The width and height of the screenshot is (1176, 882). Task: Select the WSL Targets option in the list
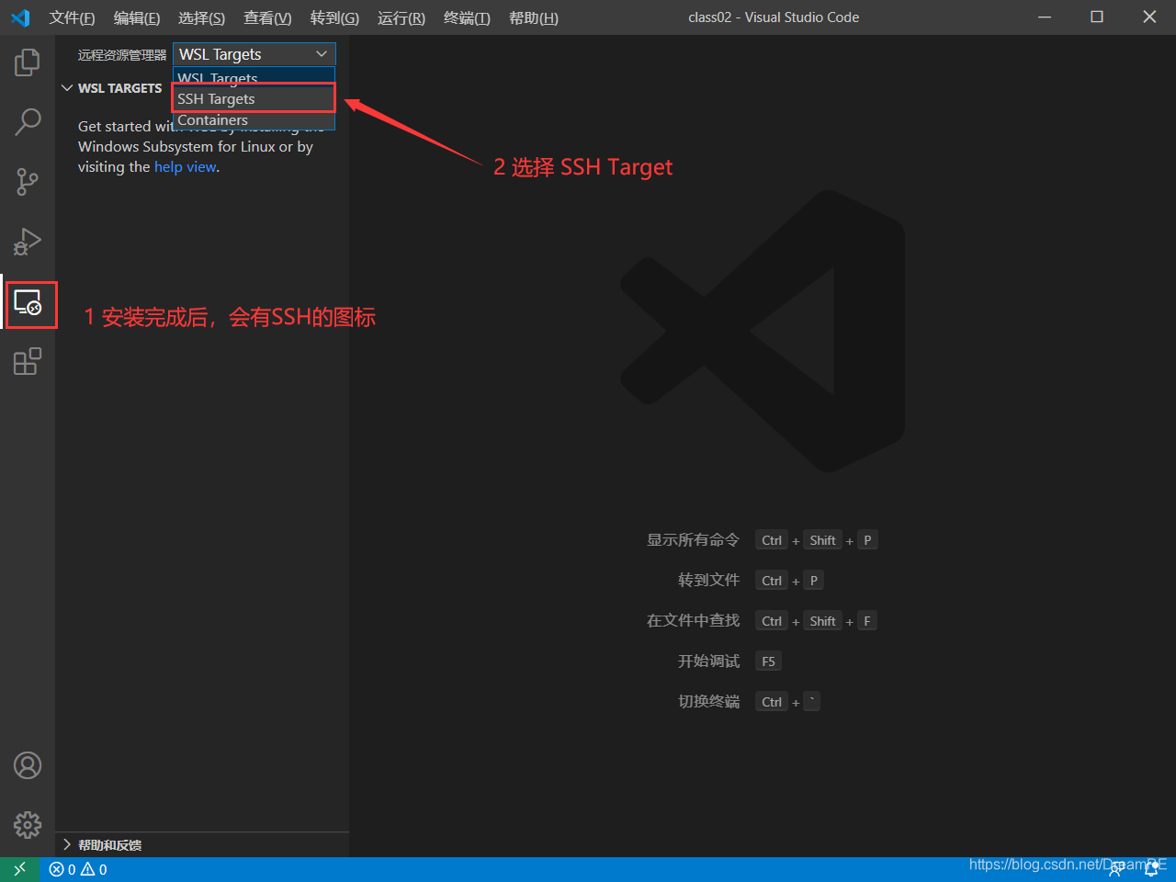(x=254, y=78)
